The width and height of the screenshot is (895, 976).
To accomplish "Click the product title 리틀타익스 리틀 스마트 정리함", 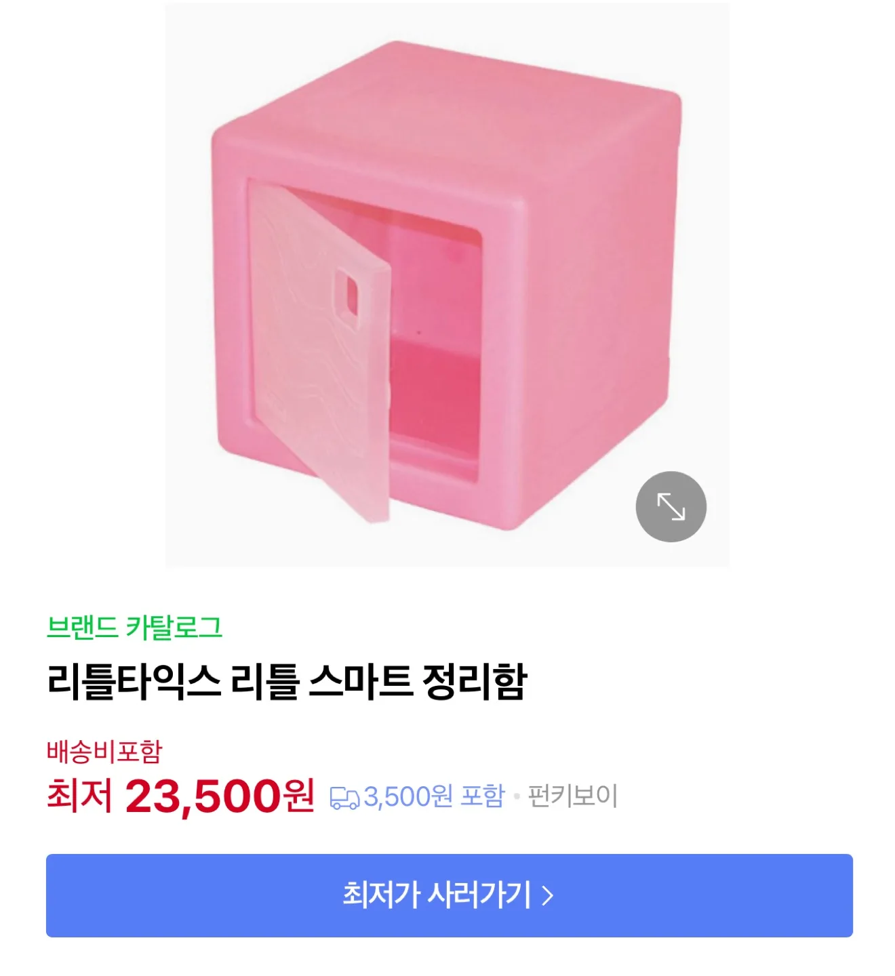I will 287,681.
